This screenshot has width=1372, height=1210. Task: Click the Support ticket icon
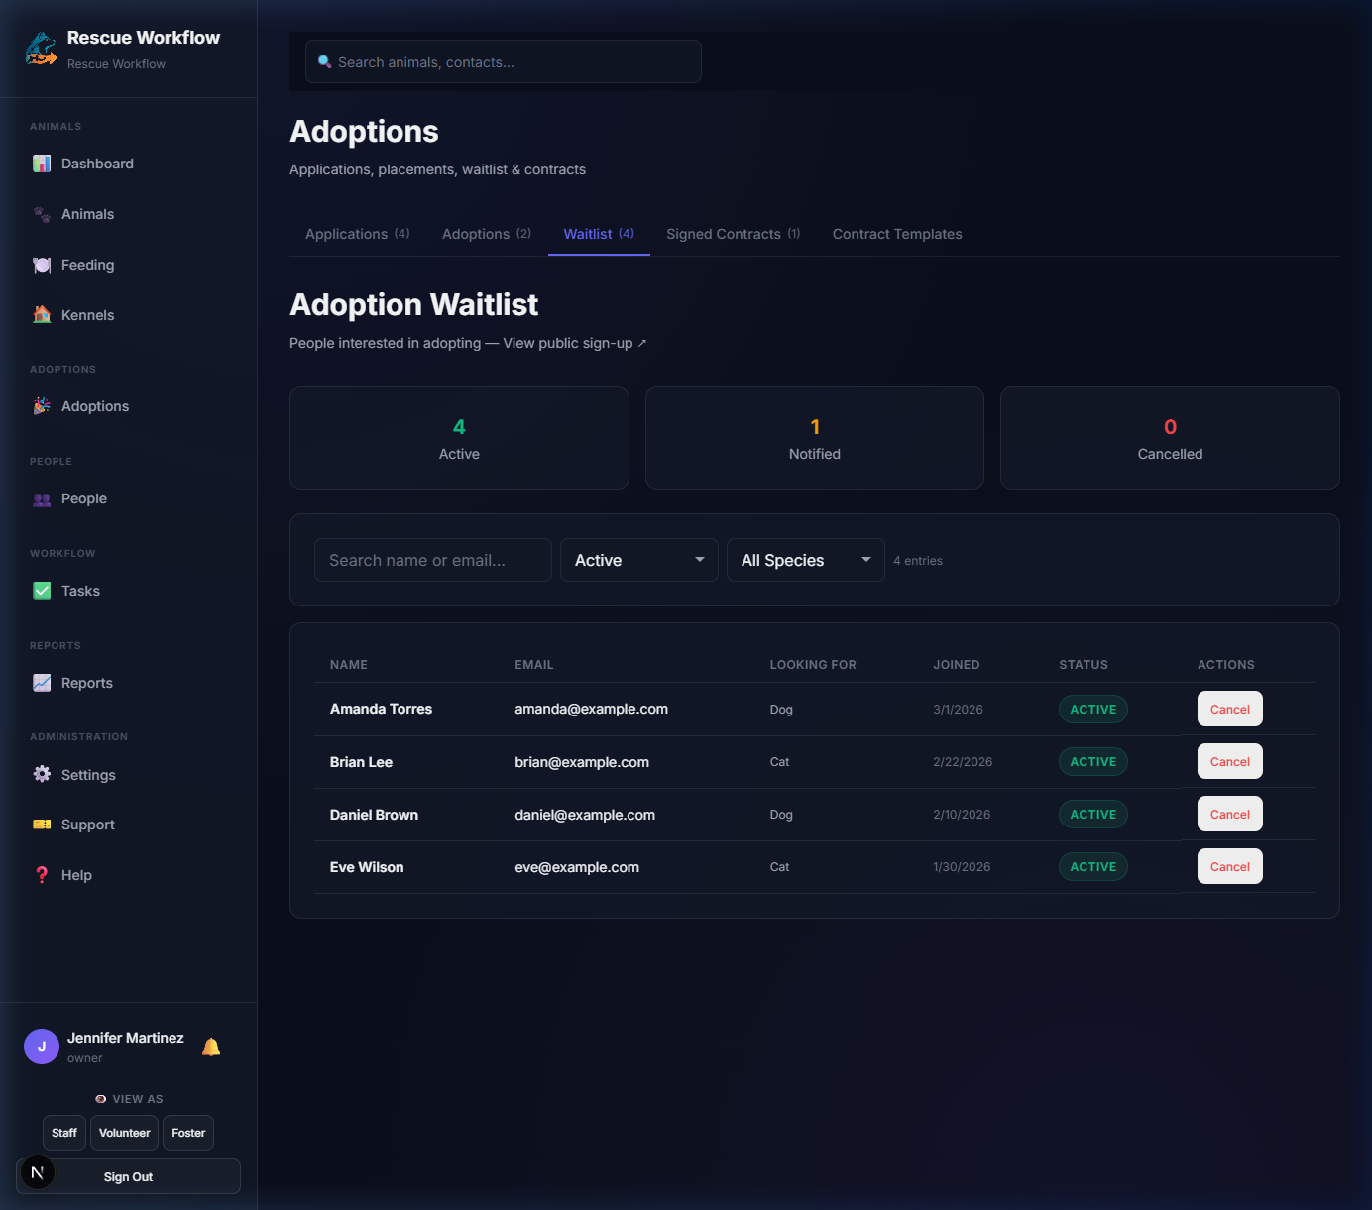[x=42, y=825]
